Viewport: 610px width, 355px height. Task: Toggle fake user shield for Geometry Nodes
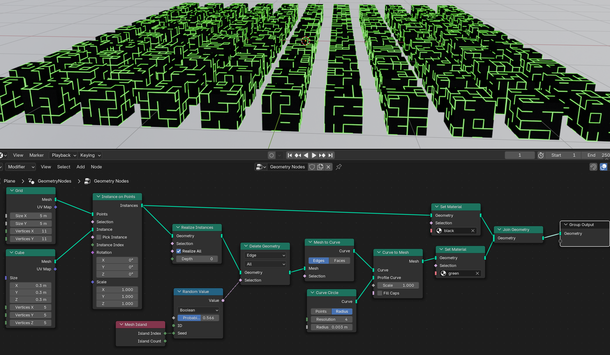[312, 167]
